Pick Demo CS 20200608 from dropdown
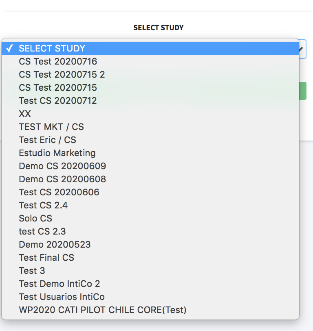 pos(150,179)
